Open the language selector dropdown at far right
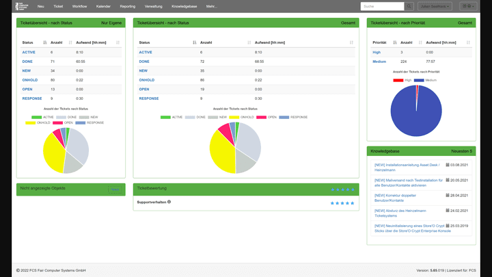The image size is (492, 277). point(469,6)
